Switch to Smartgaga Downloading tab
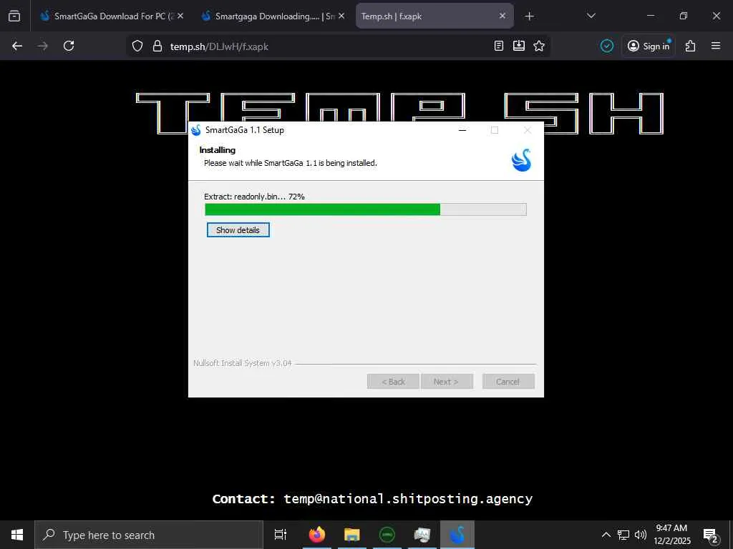This screenshot has width=733, height=549. (273, 16)
